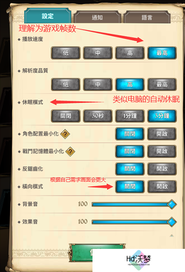Open help icon for 戰鬥記憶體最小化
This screenshot has height=272, width=185.
pyautogui.click(x=70, y=152)
